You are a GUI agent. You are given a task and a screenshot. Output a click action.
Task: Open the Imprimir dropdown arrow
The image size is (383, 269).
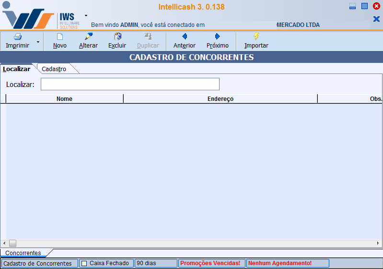coord(38,42)
